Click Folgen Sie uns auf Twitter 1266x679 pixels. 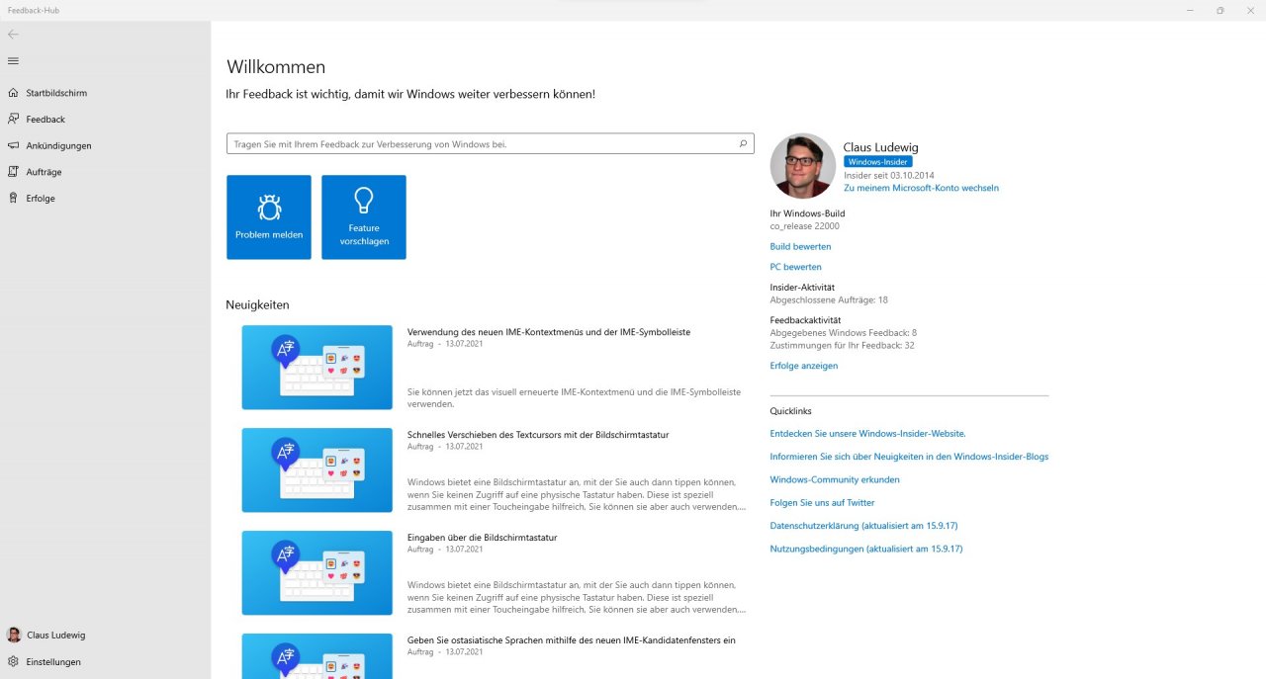tap(822, 502)
